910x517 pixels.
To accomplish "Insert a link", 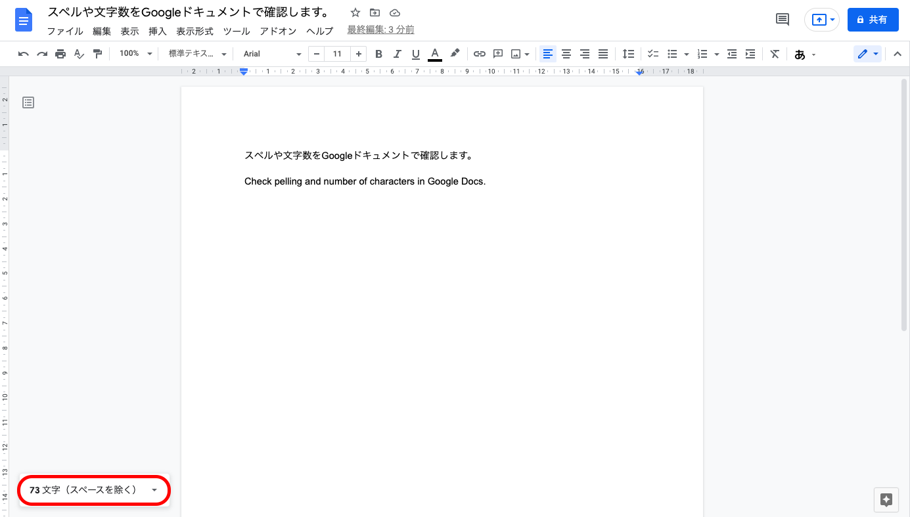I will click(480, 54).
